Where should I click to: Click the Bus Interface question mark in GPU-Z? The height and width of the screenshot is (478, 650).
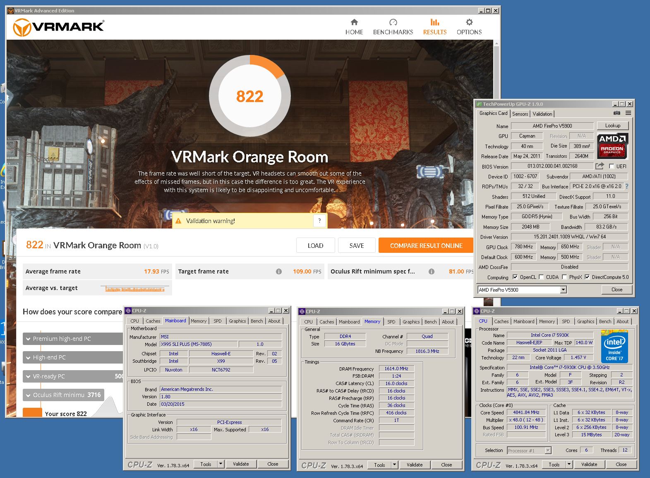pos(627,186)
